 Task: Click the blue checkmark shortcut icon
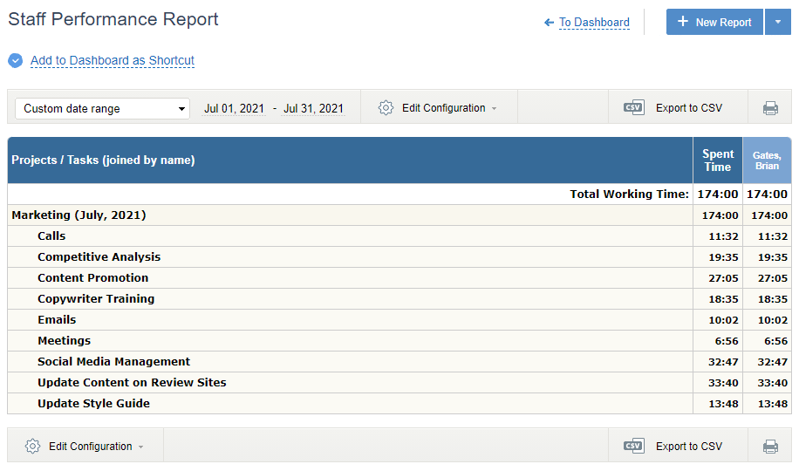[16, 61]
